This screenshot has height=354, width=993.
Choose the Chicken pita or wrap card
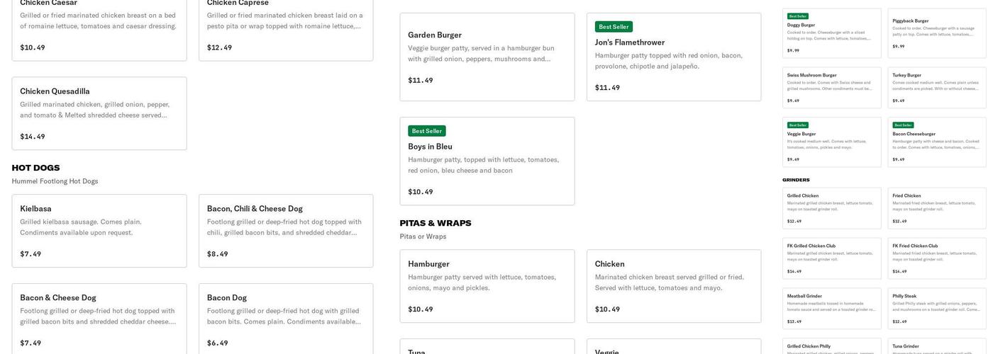674,286
